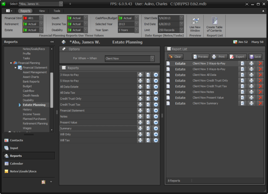Print Client Now Notes list entry
268x194 pixels.
252,92
